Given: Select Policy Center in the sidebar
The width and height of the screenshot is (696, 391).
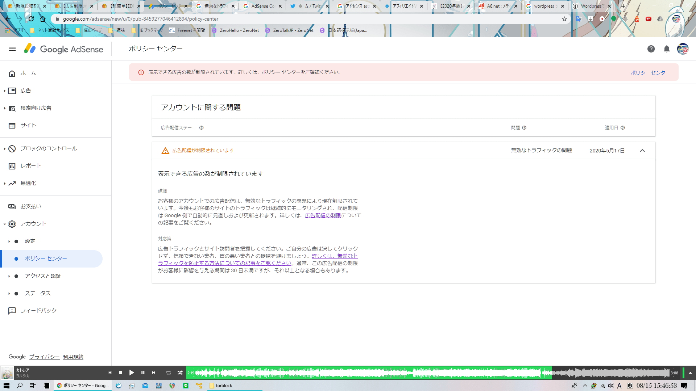Looking at the screenshot, I should click(x=46, y=258).
